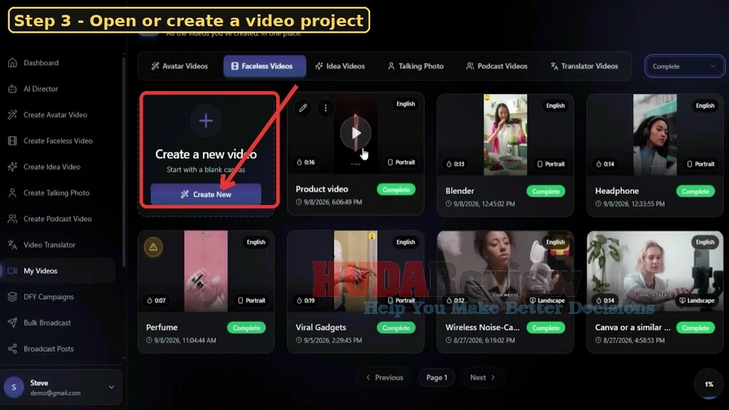Click the Complete badge on Perfume
This screenshot has width=729, height=410.
pos(246,327)
